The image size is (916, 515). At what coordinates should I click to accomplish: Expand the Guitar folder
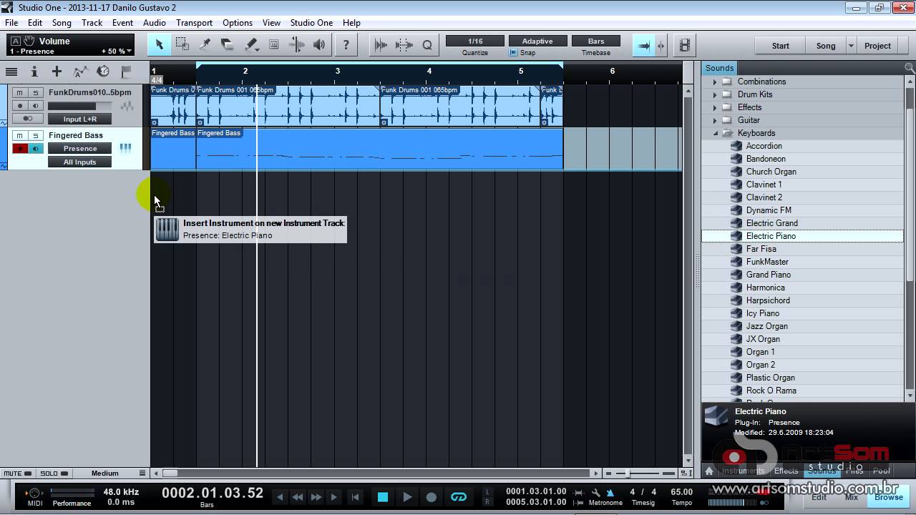pos(714,120)
